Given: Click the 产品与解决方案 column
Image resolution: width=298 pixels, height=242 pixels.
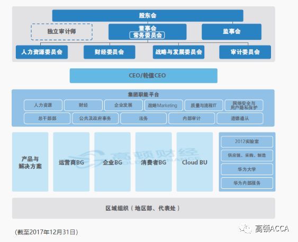Looking at the screenshot, I should [30, 162].
